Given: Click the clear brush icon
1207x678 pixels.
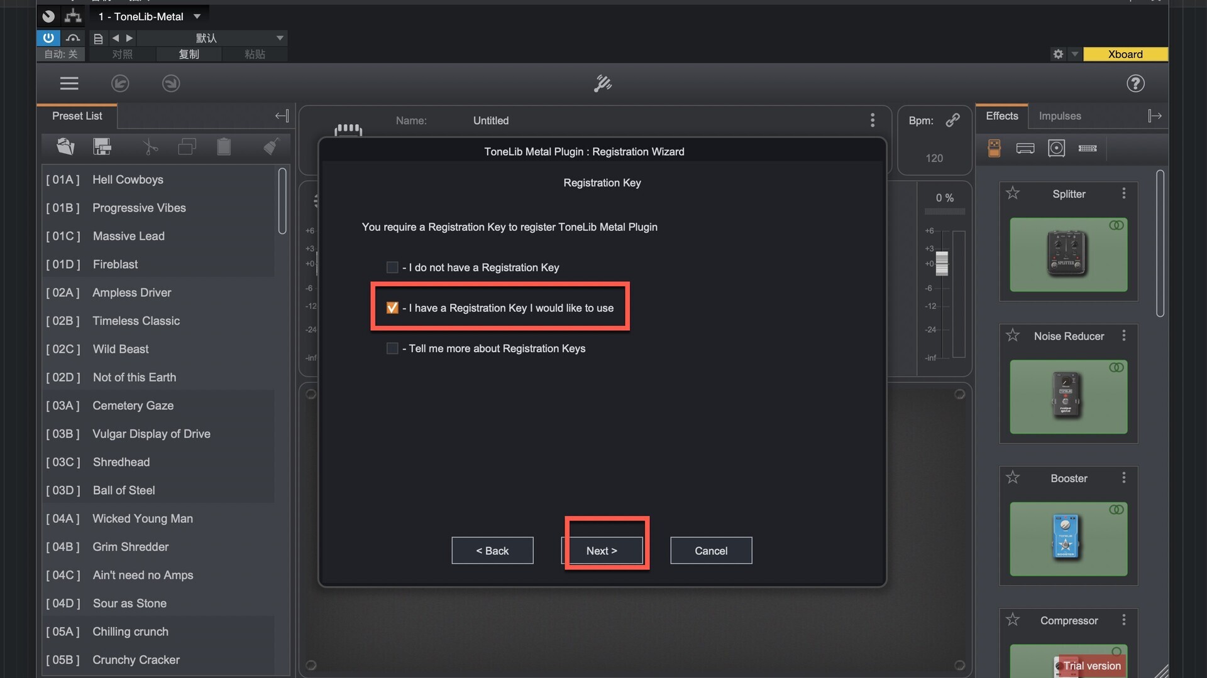Looking at the screenshot, I should [x=271, y=147].
